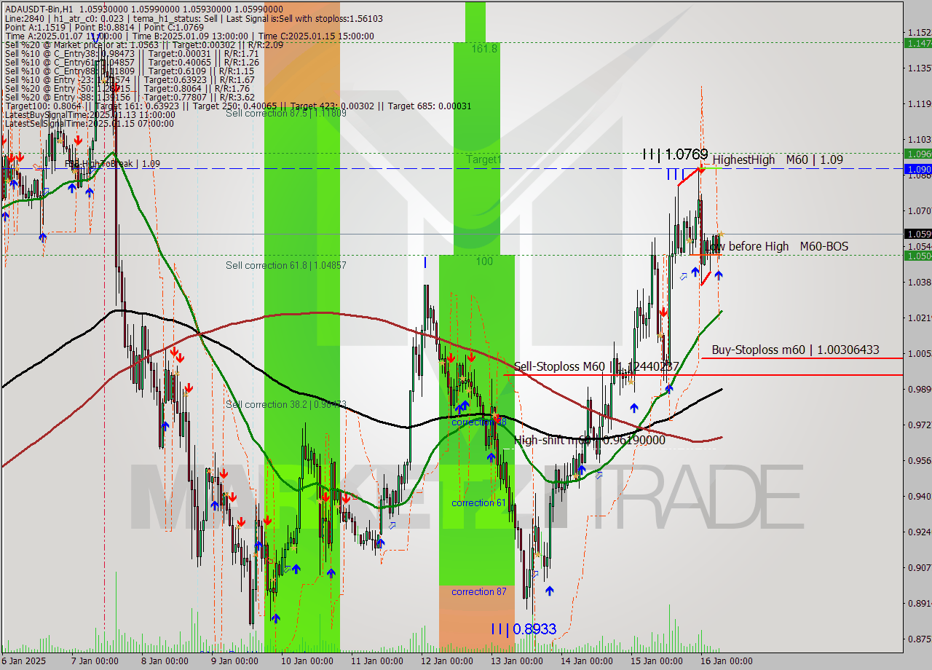Screen dimensions: 932x670
Task: Click the green 1.050 price tag
Action: point(917,256)
